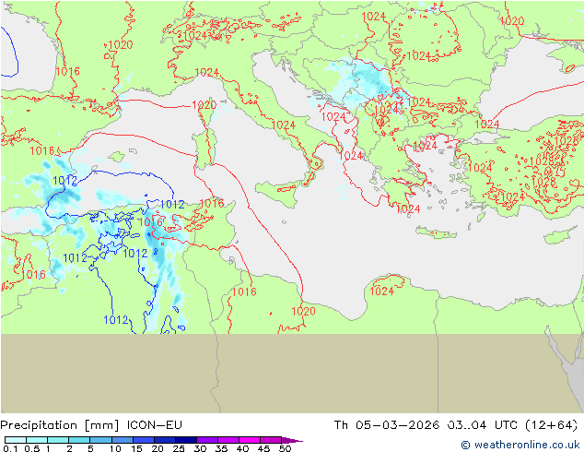Click the date 'Th 05-03-2026'

coord(386,424)
